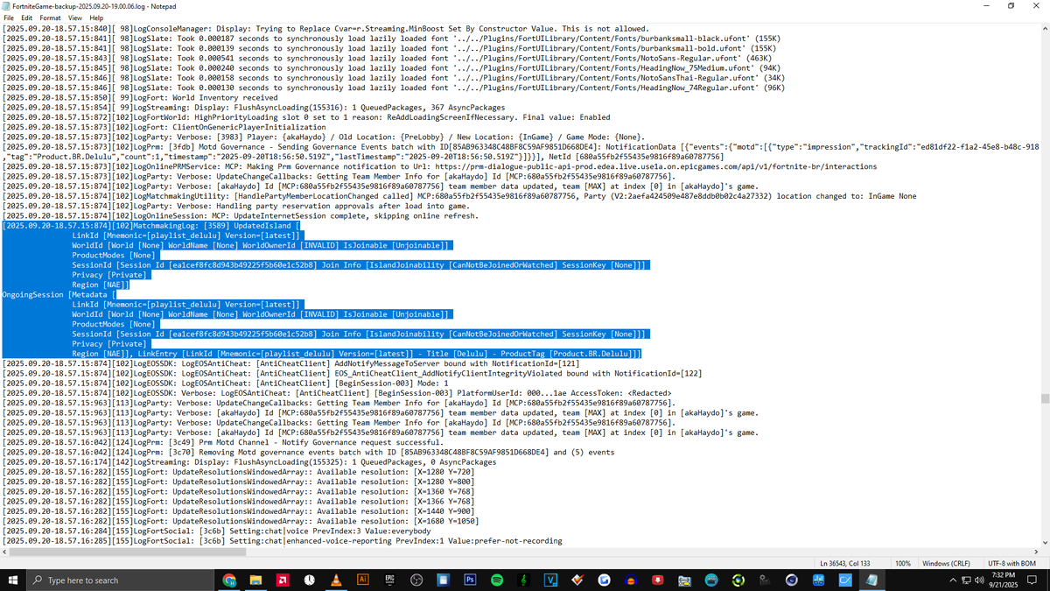Open VLC media player from the taskbar
Image resolution: width=1050 pixels, height=591 pixels.
[336, 580]
